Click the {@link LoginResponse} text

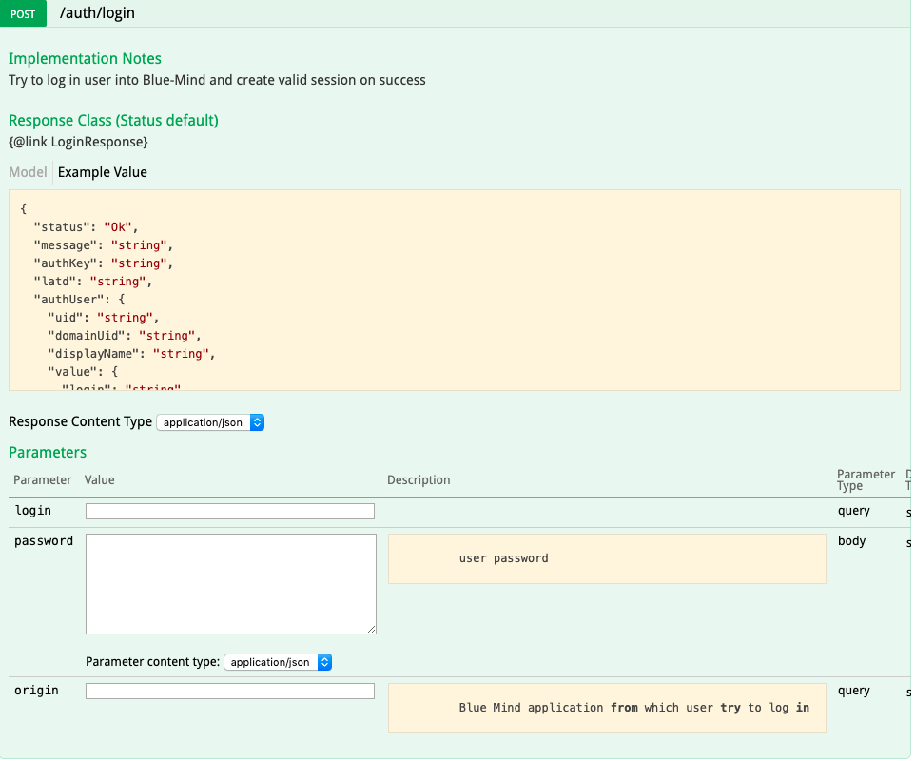pos(78,142)
